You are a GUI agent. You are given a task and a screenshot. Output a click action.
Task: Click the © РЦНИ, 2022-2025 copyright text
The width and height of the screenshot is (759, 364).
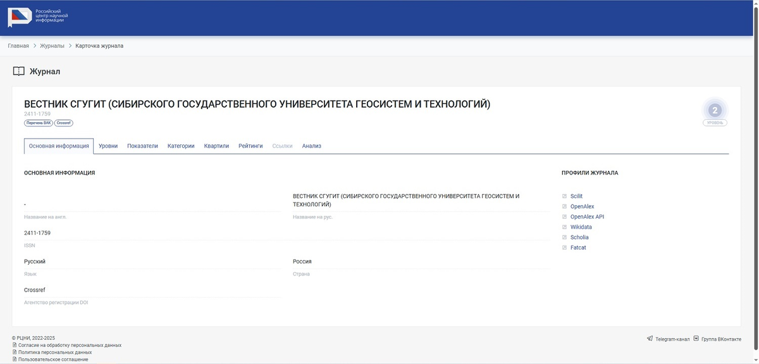34,338
